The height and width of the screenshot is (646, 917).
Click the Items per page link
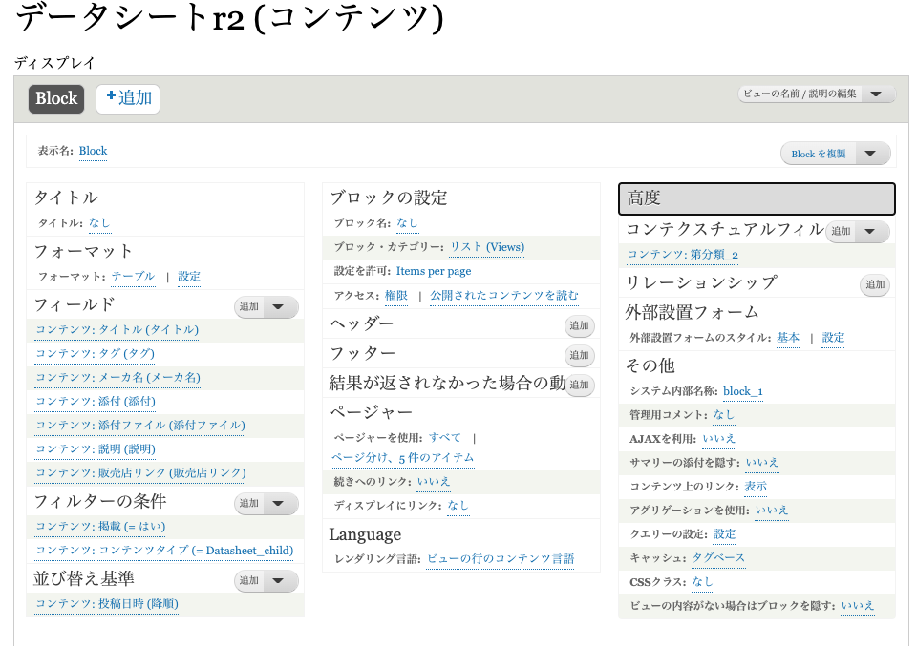[x=434, y=271]
